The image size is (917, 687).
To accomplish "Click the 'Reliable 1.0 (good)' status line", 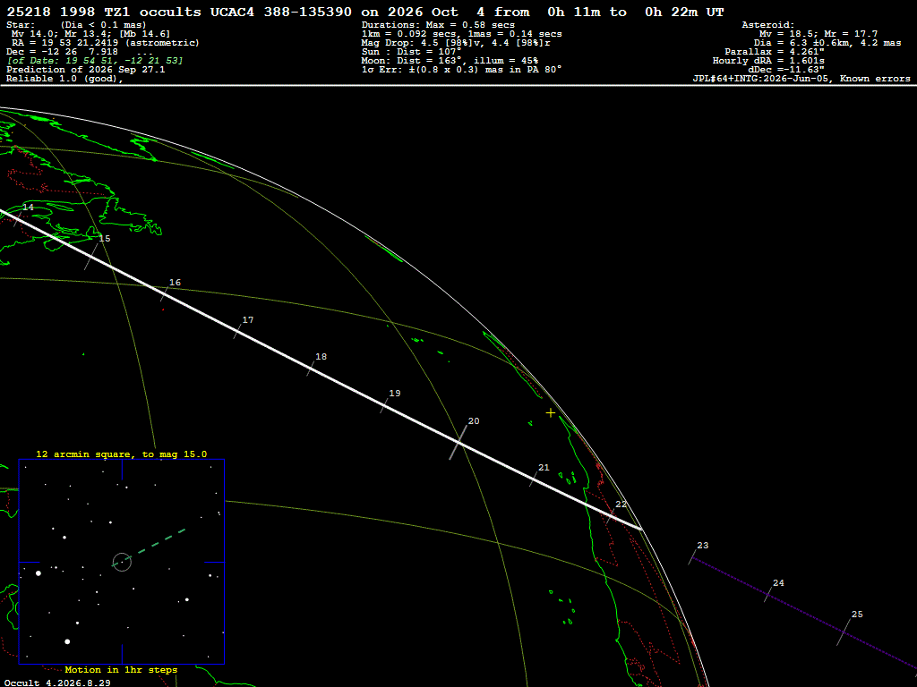I will tap(64, 79).
